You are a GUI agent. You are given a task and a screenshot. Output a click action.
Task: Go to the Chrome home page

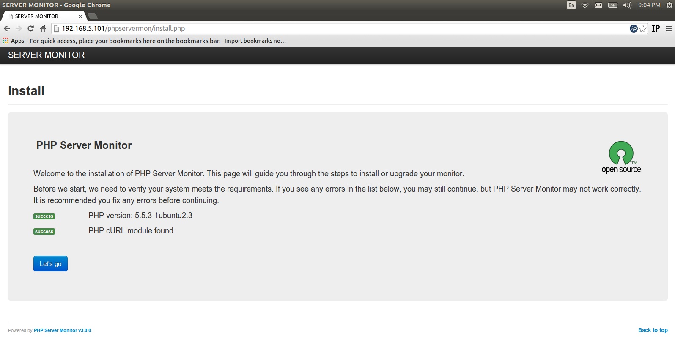tap(43, 29)
